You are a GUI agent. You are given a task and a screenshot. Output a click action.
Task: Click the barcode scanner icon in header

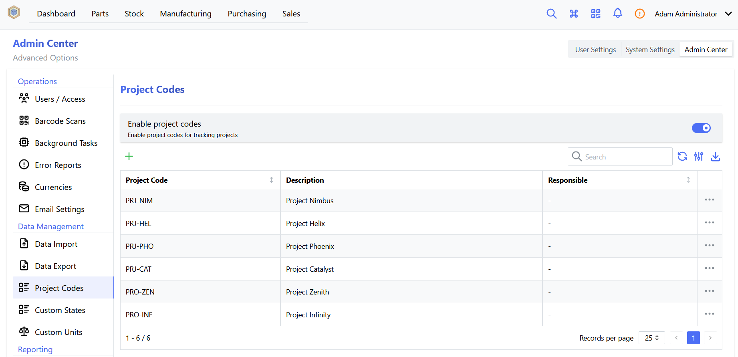pos(595,14)
